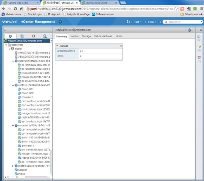Click the tree scroll up arrow
Viewport: 204px width, 181px height.
[51, 41]
